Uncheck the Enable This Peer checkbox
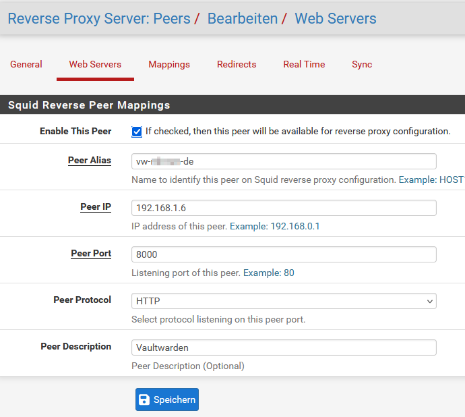The image size is (465, 417). pos(137,132)
